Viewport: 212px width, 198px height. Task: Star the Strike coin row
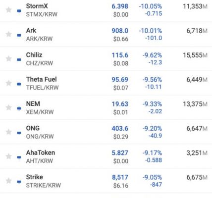[x=8, y=181]
